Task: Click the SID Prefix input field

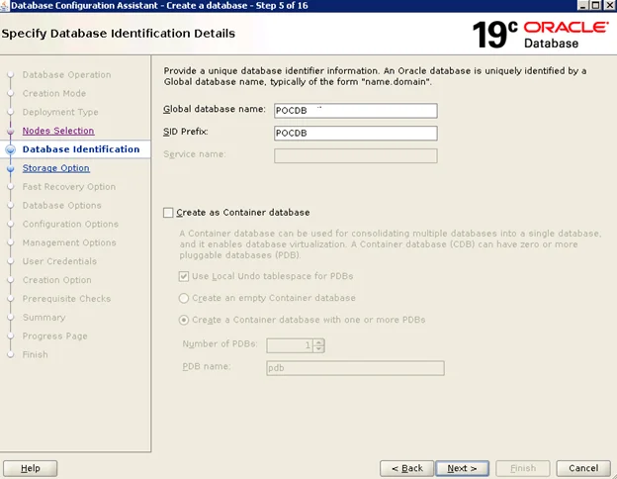Action: point(356,134)
